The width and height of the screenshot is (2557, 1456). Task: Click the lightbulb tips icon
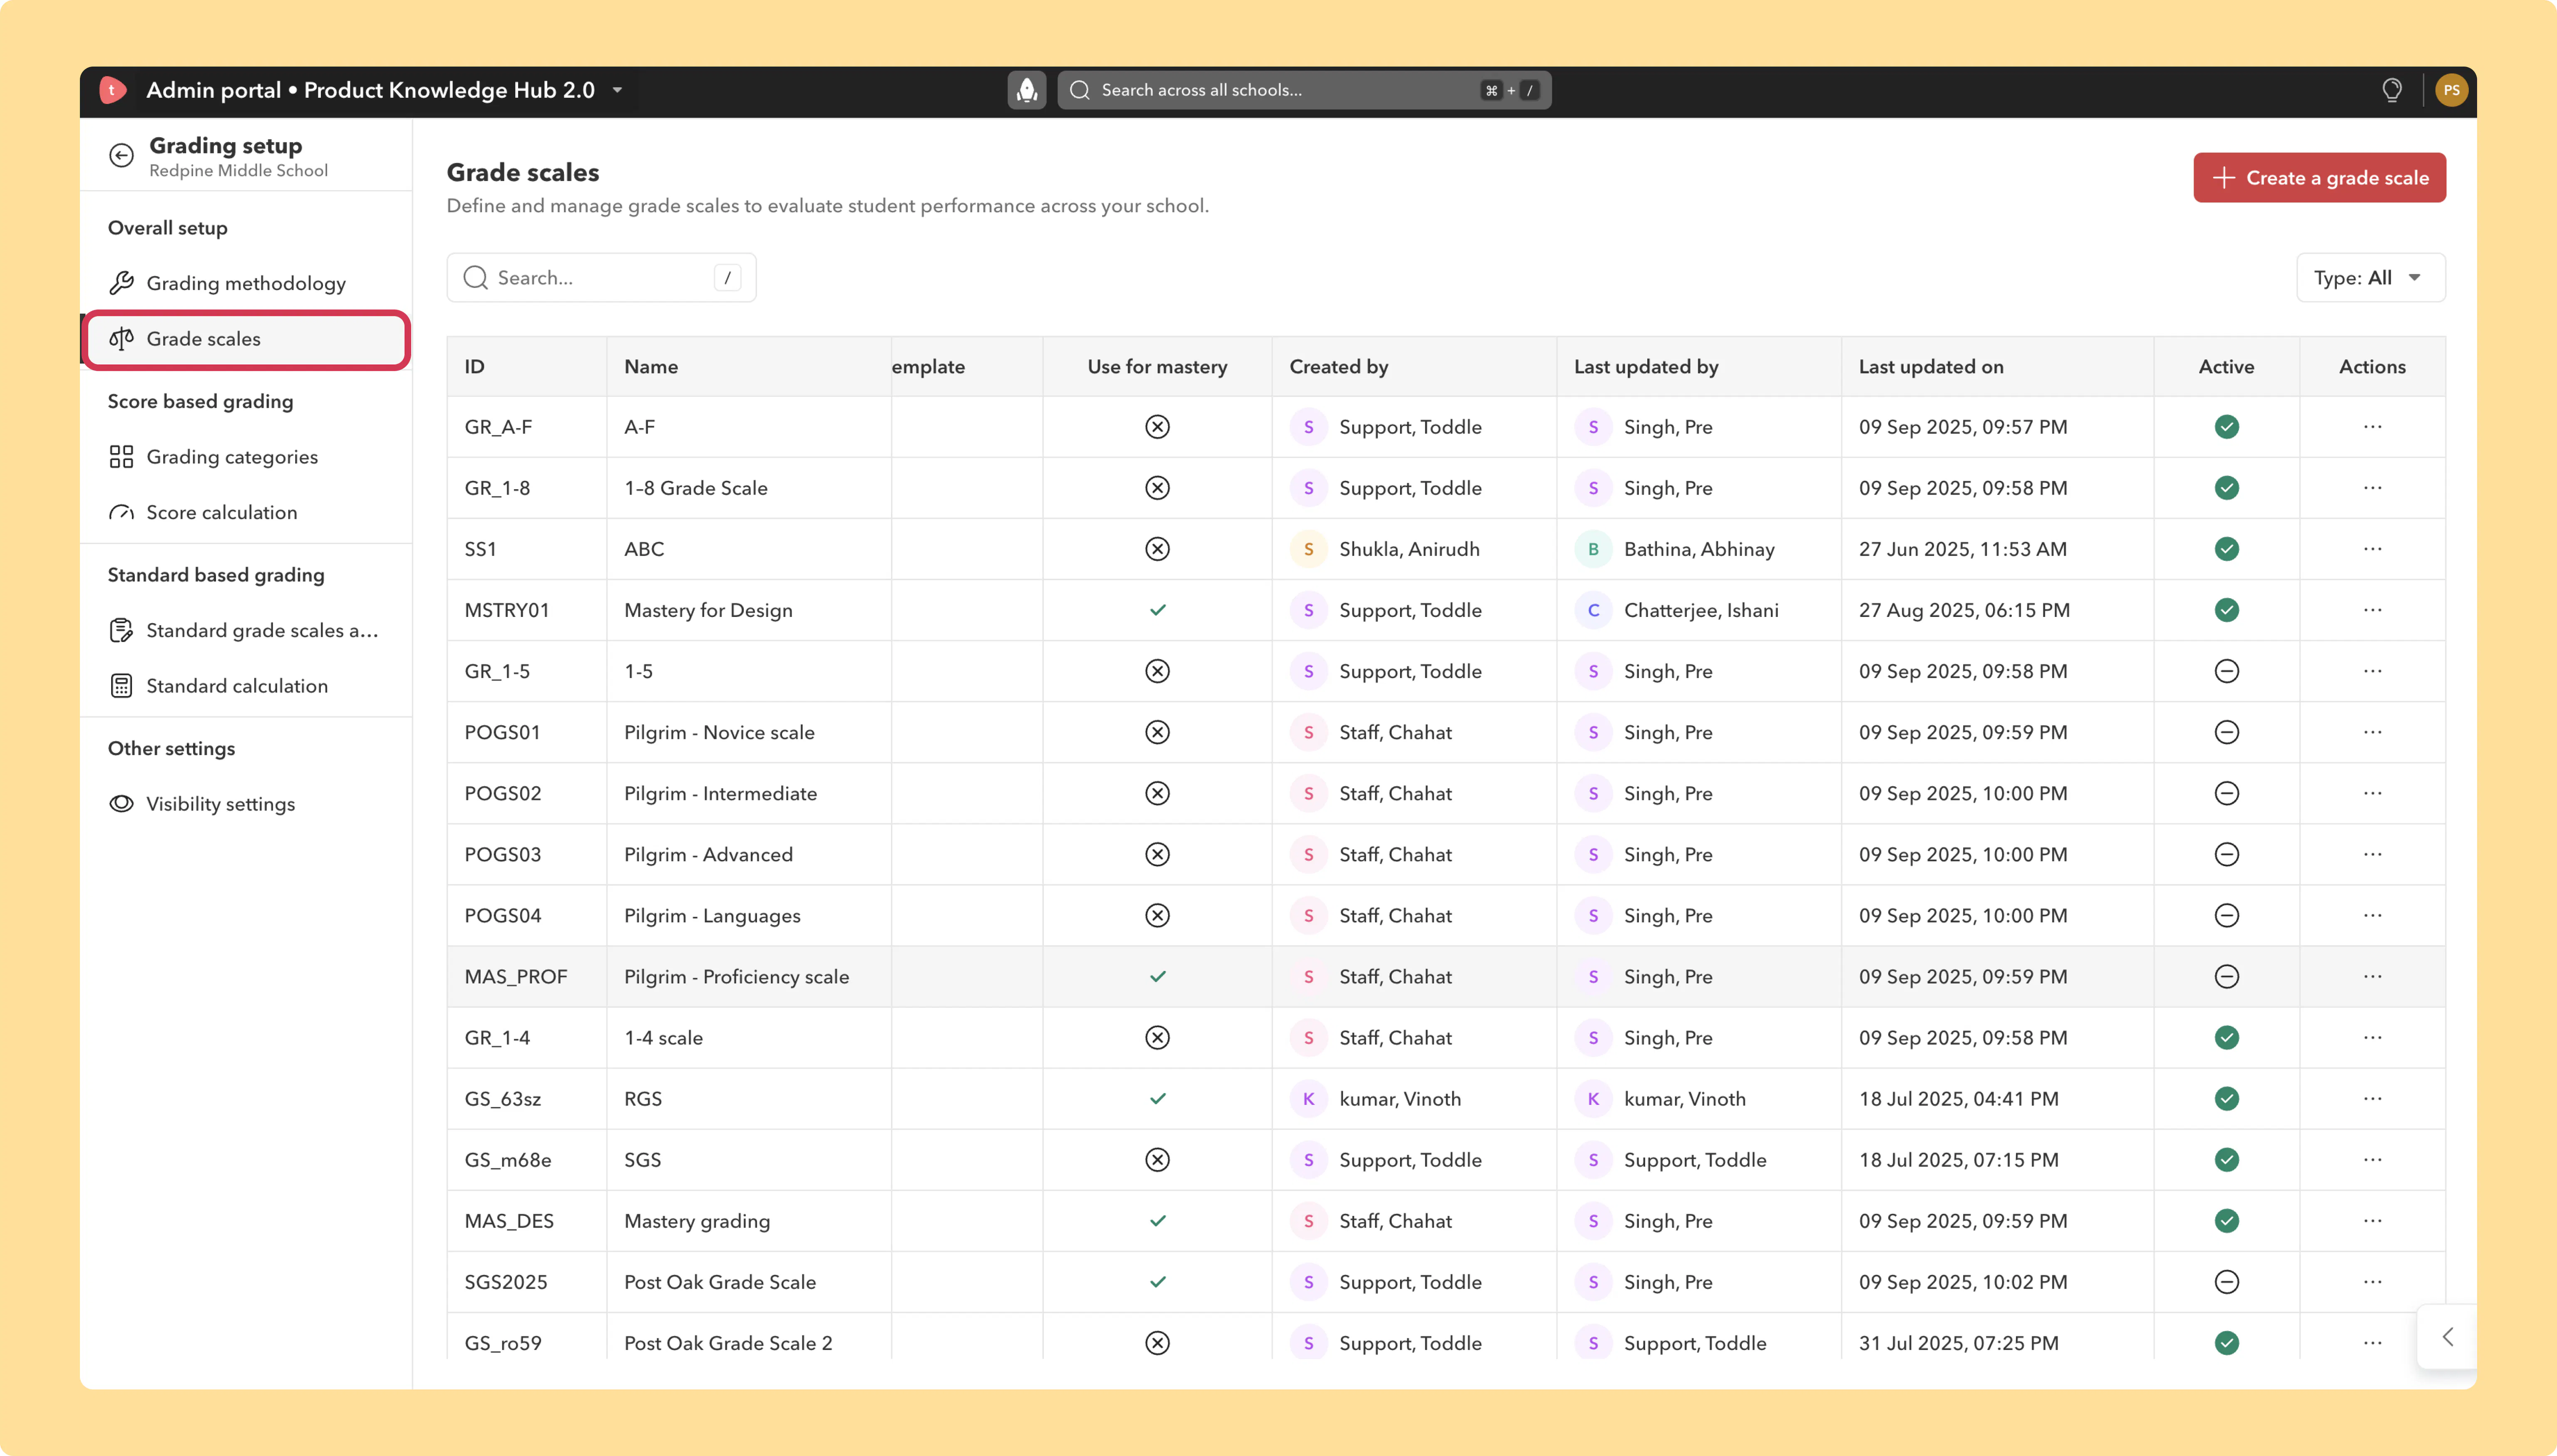2392,90
